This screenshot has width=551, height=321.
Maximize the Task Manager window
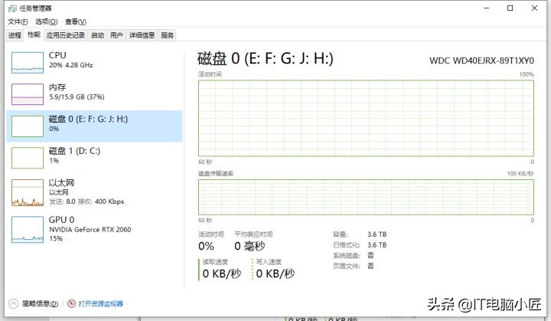click(510, 8)
